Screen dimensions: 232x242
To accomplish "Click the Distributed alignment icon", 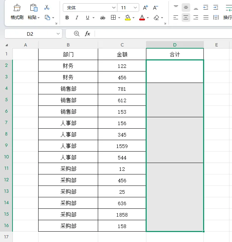I will pos(216,17).
